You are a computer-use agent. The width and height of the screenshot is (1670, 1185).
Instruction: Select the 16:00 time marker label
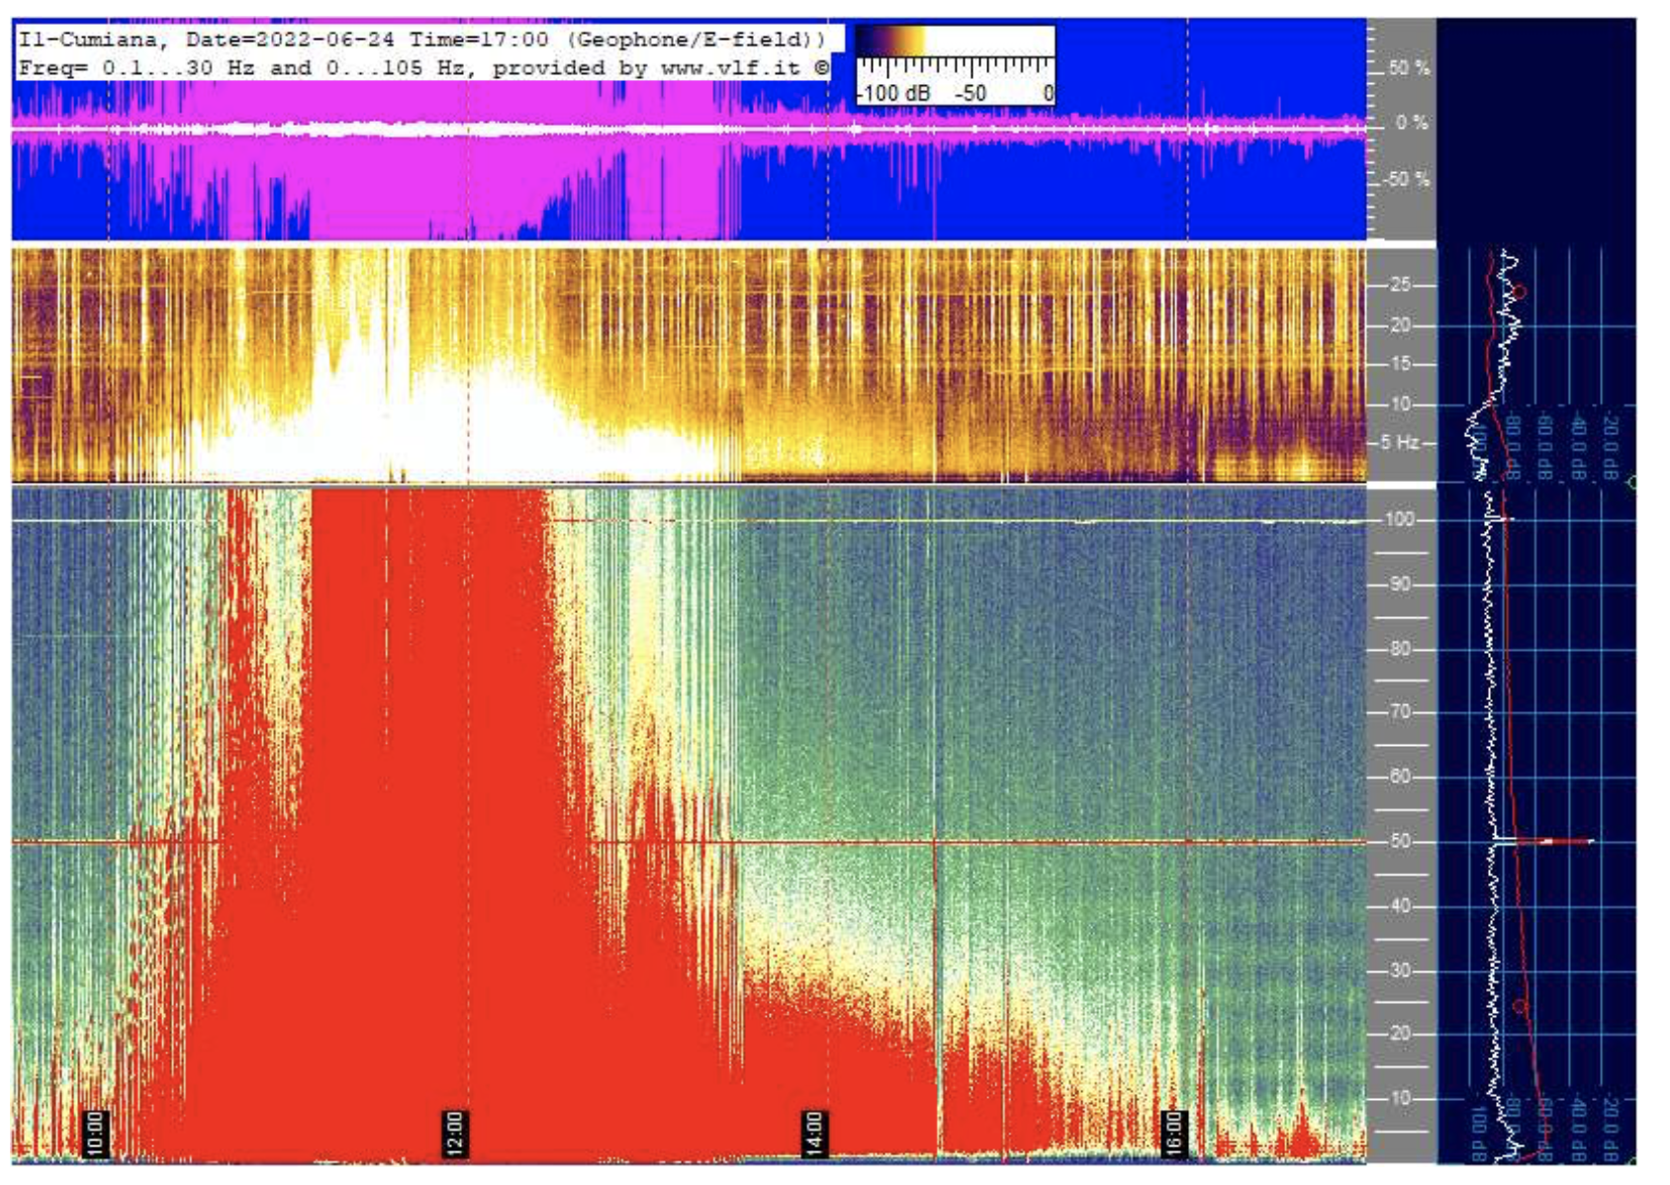click(x=1172, y=1134)
